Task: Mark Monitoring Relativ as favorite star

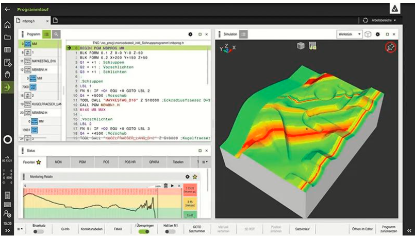Action: point(195,176)
